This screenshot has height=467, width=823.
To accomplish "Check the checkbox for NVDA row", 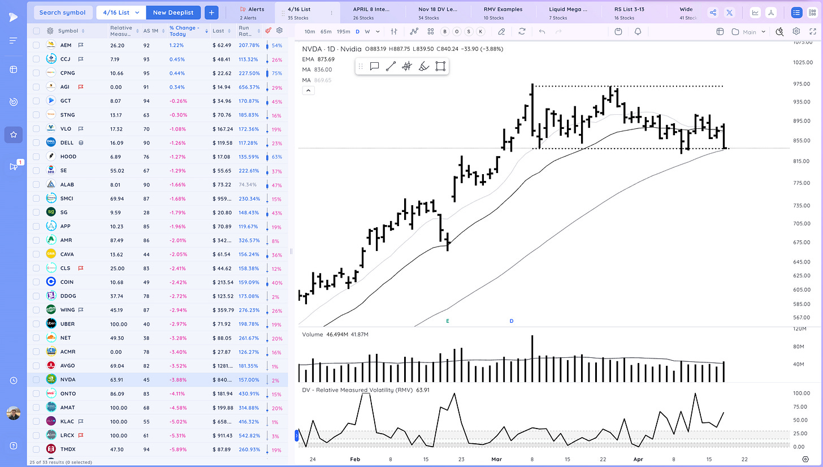I will pyautogui.click(x=36, y=379).
